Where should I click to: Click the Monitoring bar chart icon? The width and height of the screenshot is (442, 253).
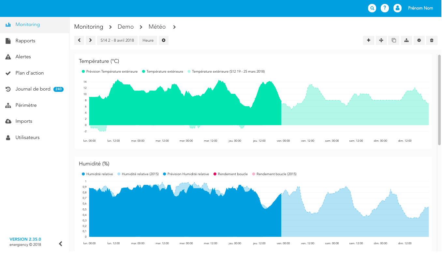pyautogui.click(x=8, y=25)
